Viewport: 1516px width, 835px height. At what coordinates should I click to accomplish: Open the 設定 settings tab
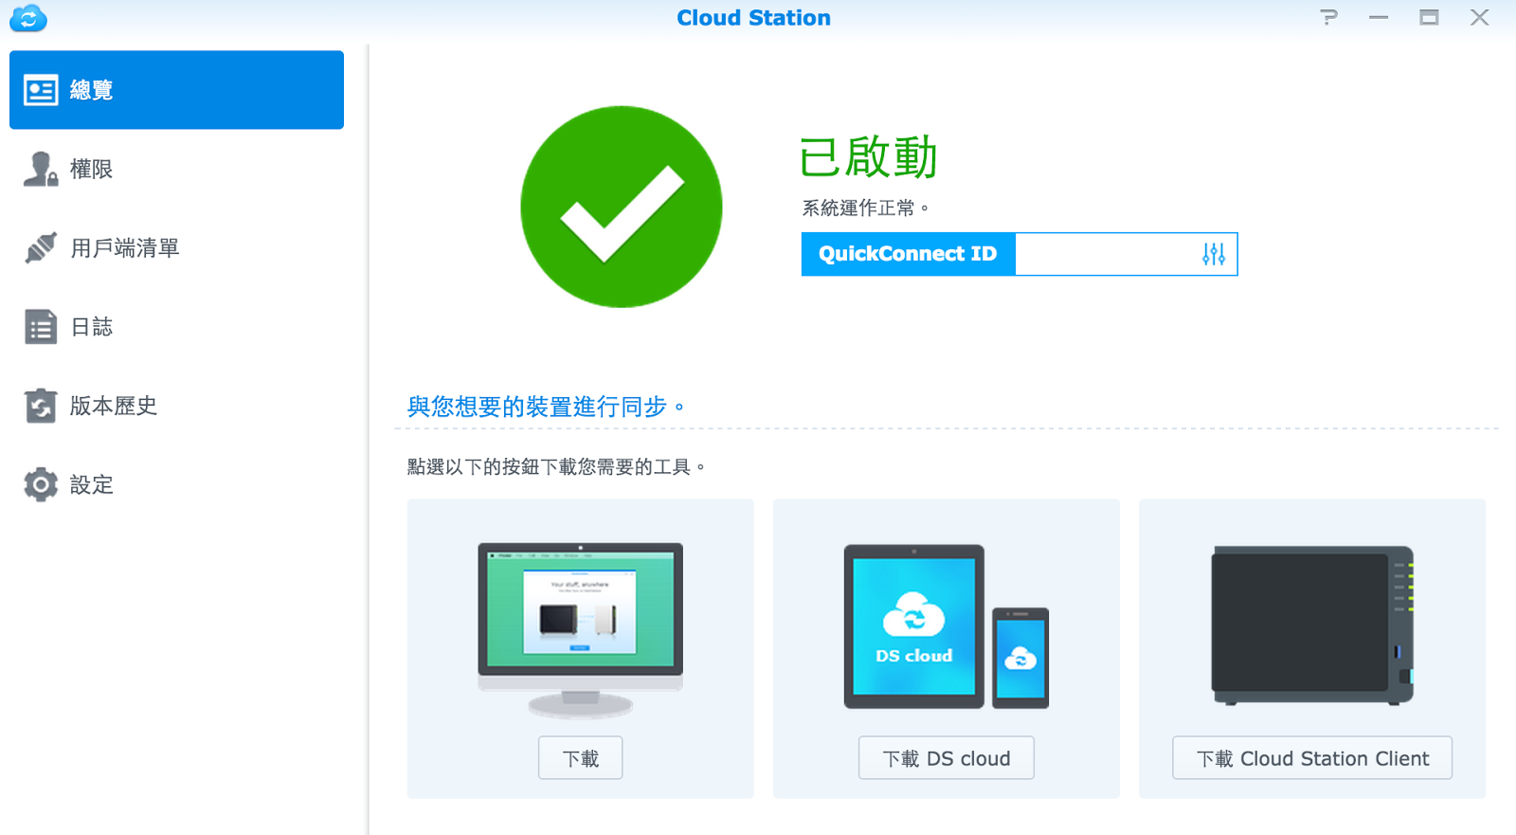click(176, 484)
